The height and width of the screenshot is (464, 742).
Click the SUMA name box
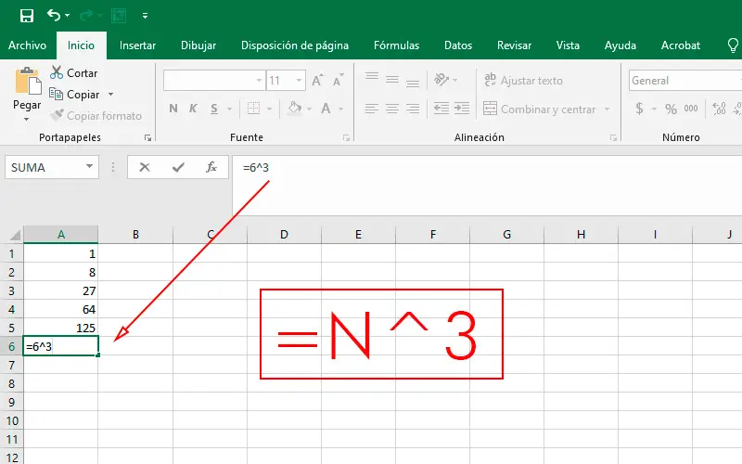click(52, 167)
